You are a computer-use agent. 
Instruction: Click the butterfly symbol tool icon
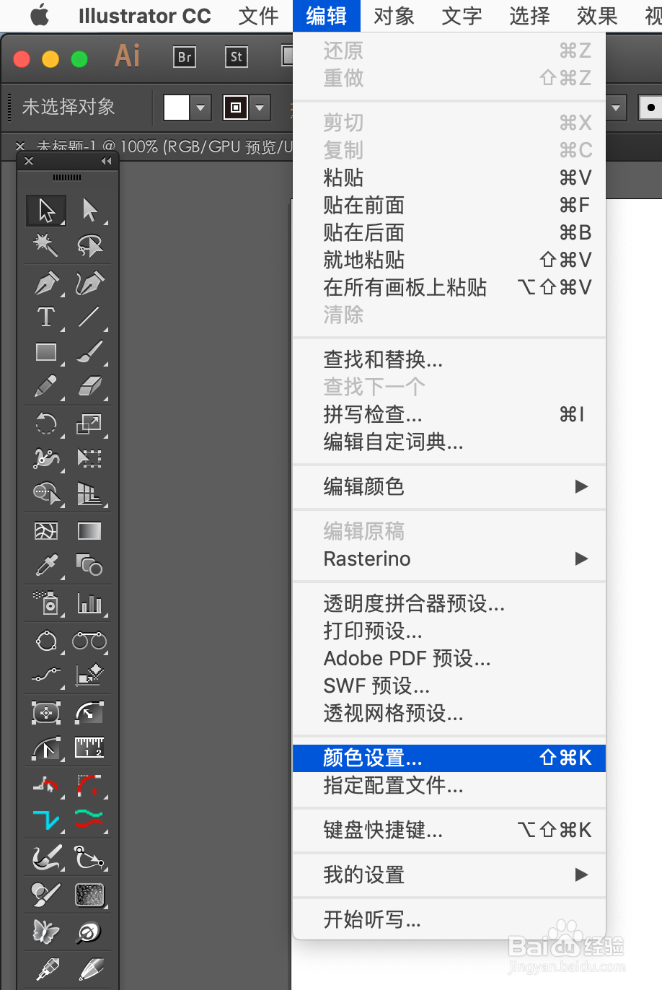[46, 932]
